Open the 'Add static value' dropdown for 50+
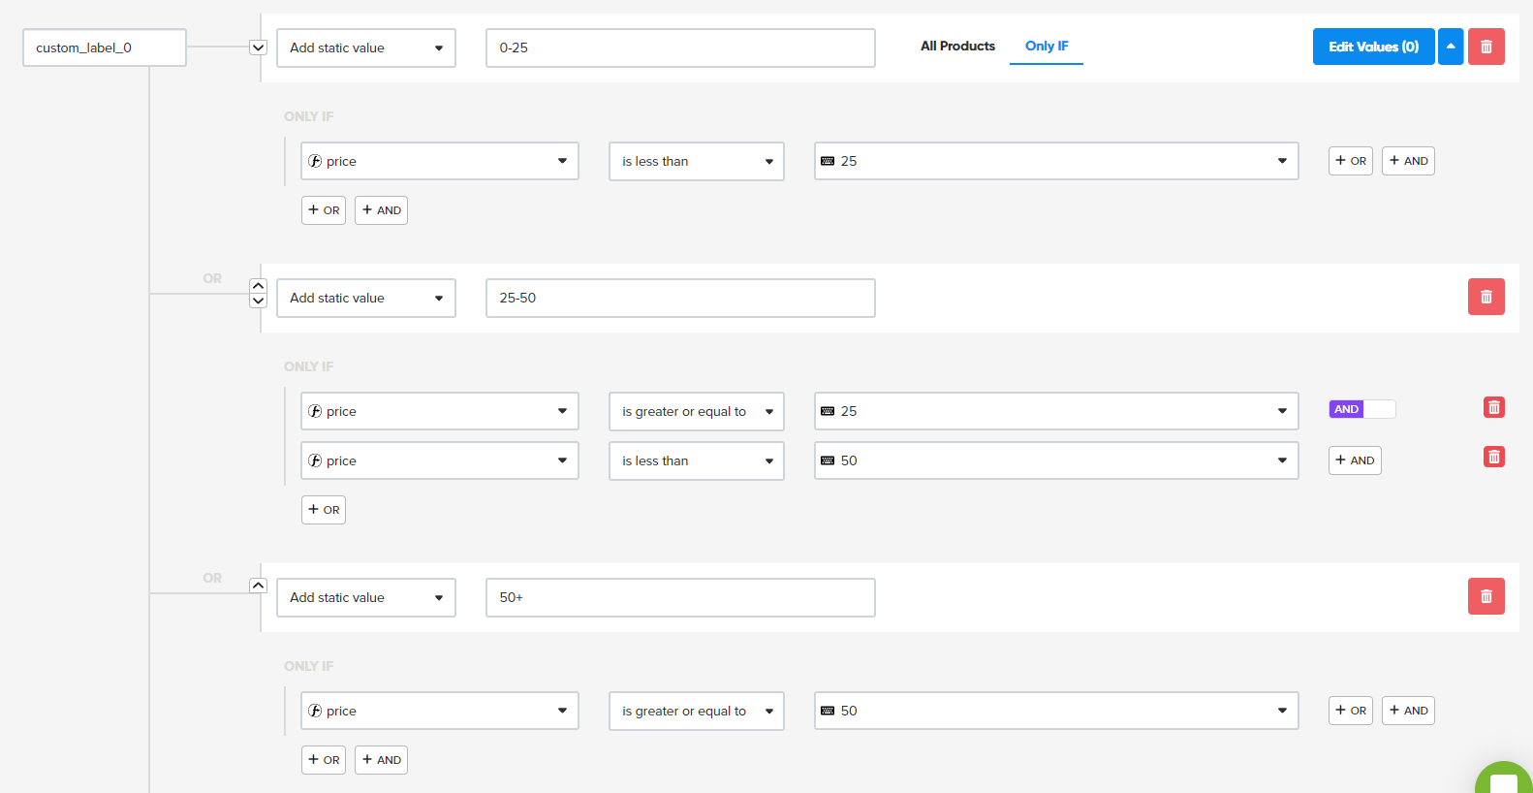The height and width of the screenshot is (793, 1533). (x=365, y=597)
